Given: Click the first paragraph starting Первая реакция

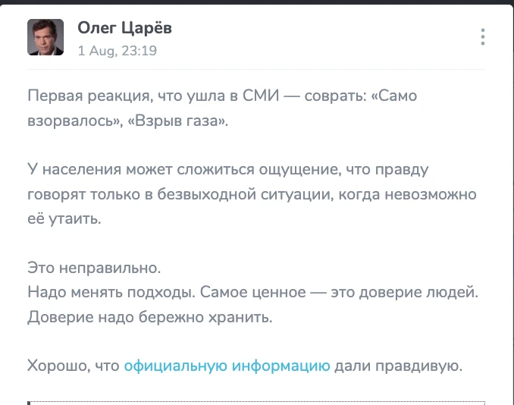Looking at the screenshot, I should [x=222, y=108].
